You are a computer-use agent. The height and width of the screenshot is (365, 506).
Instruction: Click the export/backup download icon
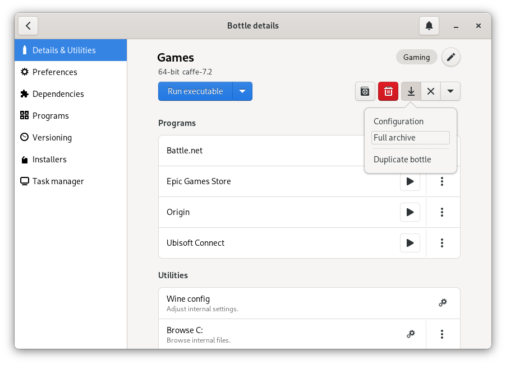tap(411, 91)
